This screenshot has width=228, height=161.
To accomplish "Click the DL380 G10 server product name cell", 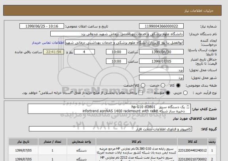I will [x=137, y=151].
